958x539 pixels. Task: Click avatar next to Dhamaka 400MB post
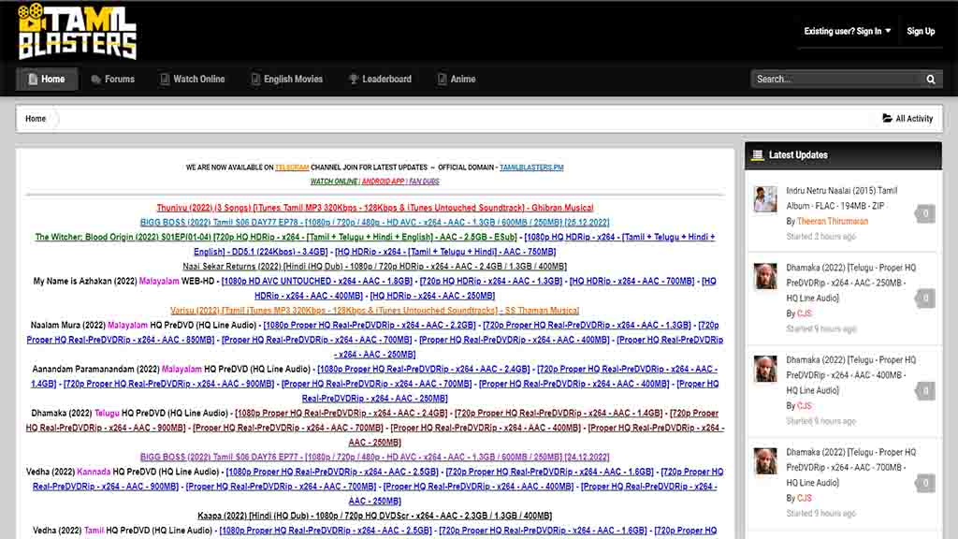point(765,369)
